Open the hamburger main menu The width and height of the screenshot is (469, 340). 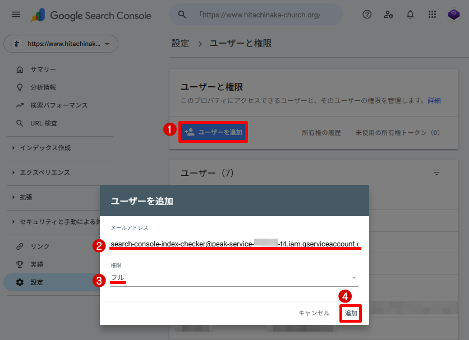click(x=16, y=15)
